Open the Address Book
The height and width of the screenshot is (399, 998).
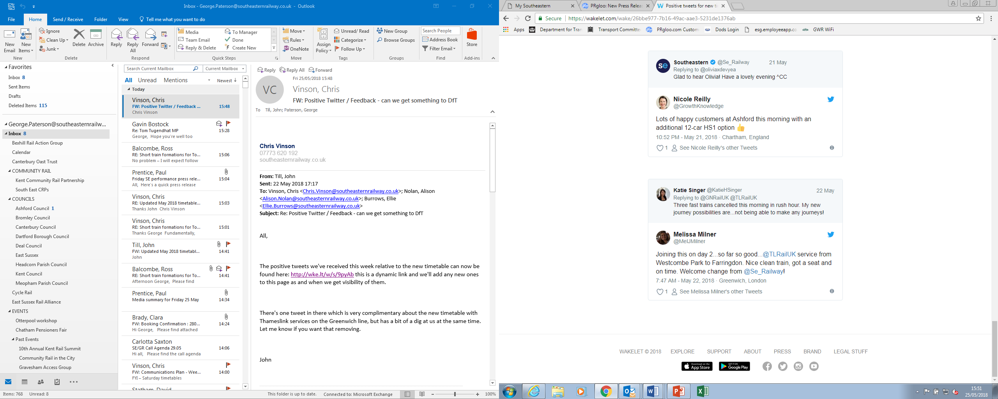click(x=440, y=40)
